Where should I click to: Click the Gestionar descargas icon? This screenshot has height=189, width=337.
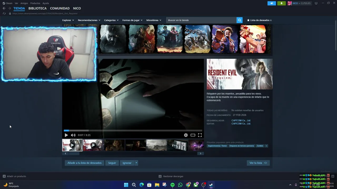160,176
